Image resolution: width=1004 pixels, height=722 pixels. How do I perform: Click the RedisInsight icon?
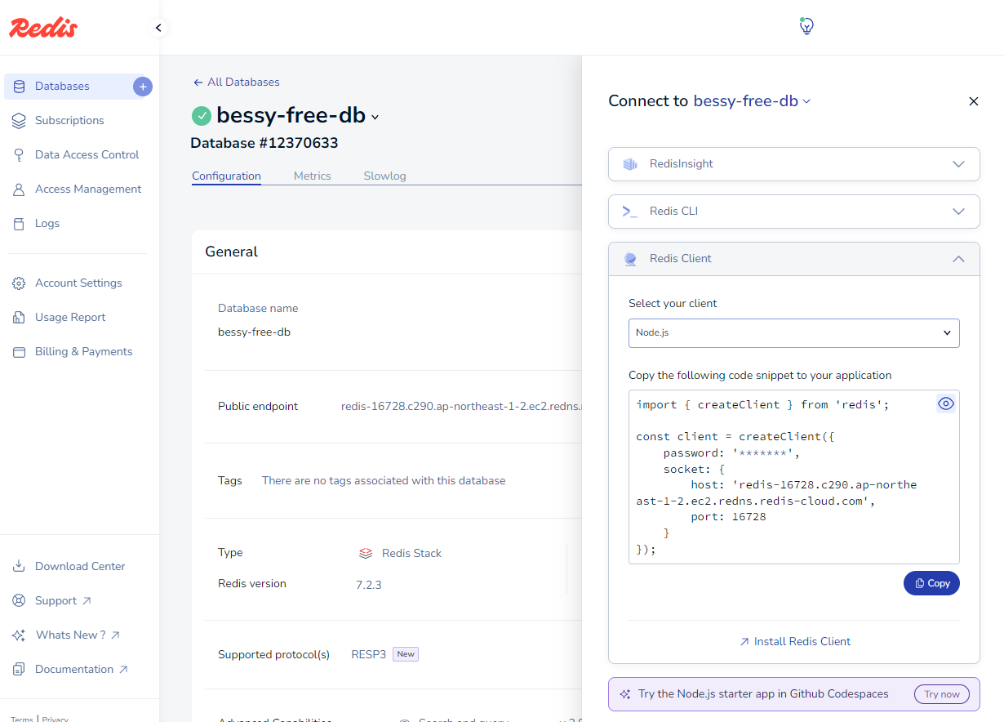pyautogui.click(x=630, y=163)
